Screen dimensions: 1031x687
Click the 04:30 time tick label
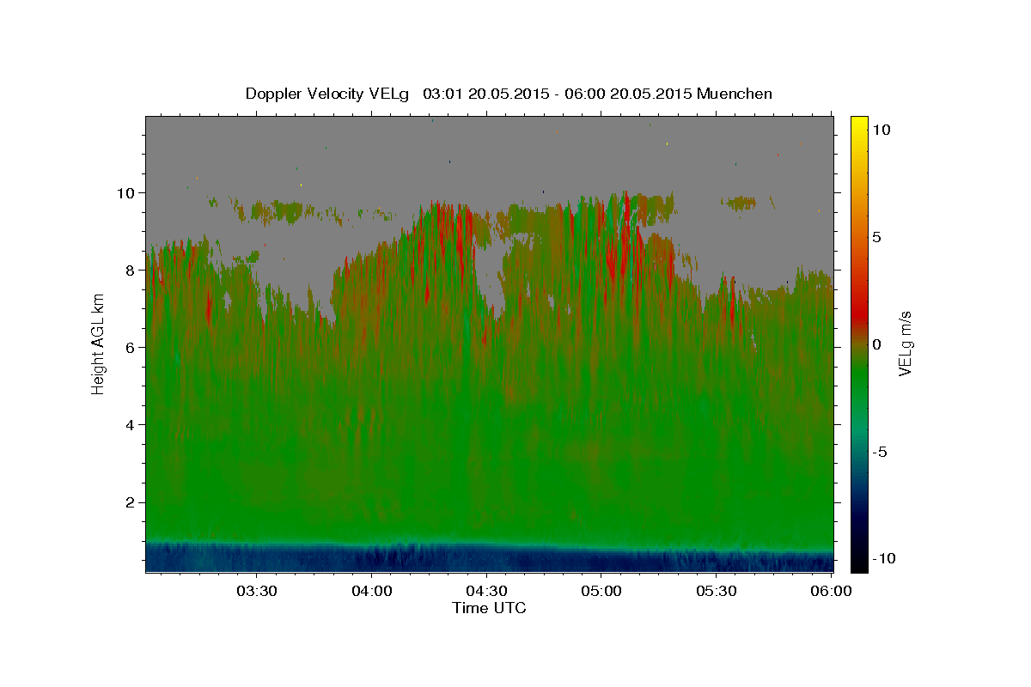point(486,592)
